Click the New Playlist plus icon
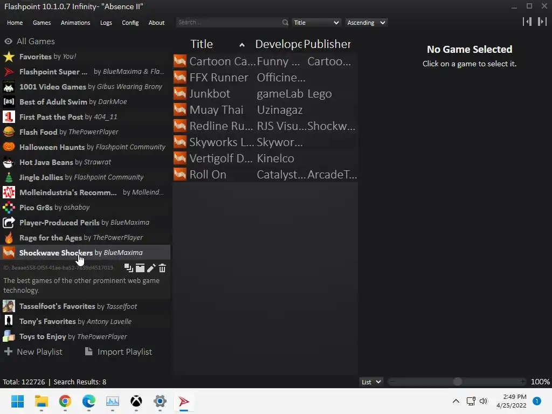This screenshot has height=414, width=552. click(8, 351)
